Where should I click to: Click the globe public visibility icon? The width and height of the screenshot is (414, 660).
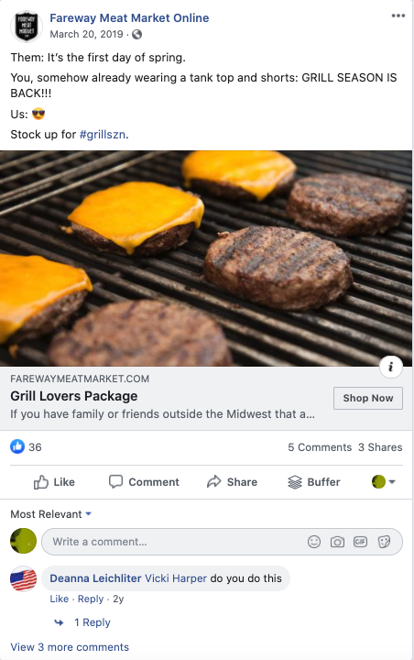pos(136,35)
